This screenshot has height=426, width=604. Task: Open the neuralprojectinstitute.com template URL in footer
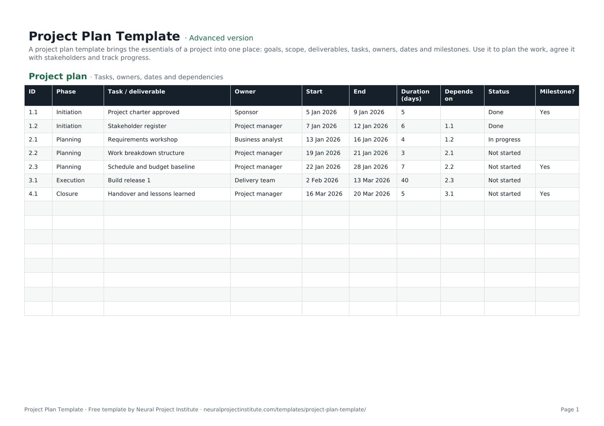point(284,410)
